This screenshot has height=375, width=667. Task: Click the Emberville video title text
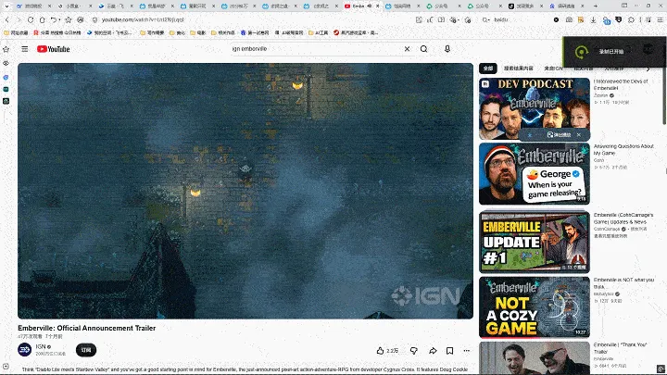click(87, 328)
